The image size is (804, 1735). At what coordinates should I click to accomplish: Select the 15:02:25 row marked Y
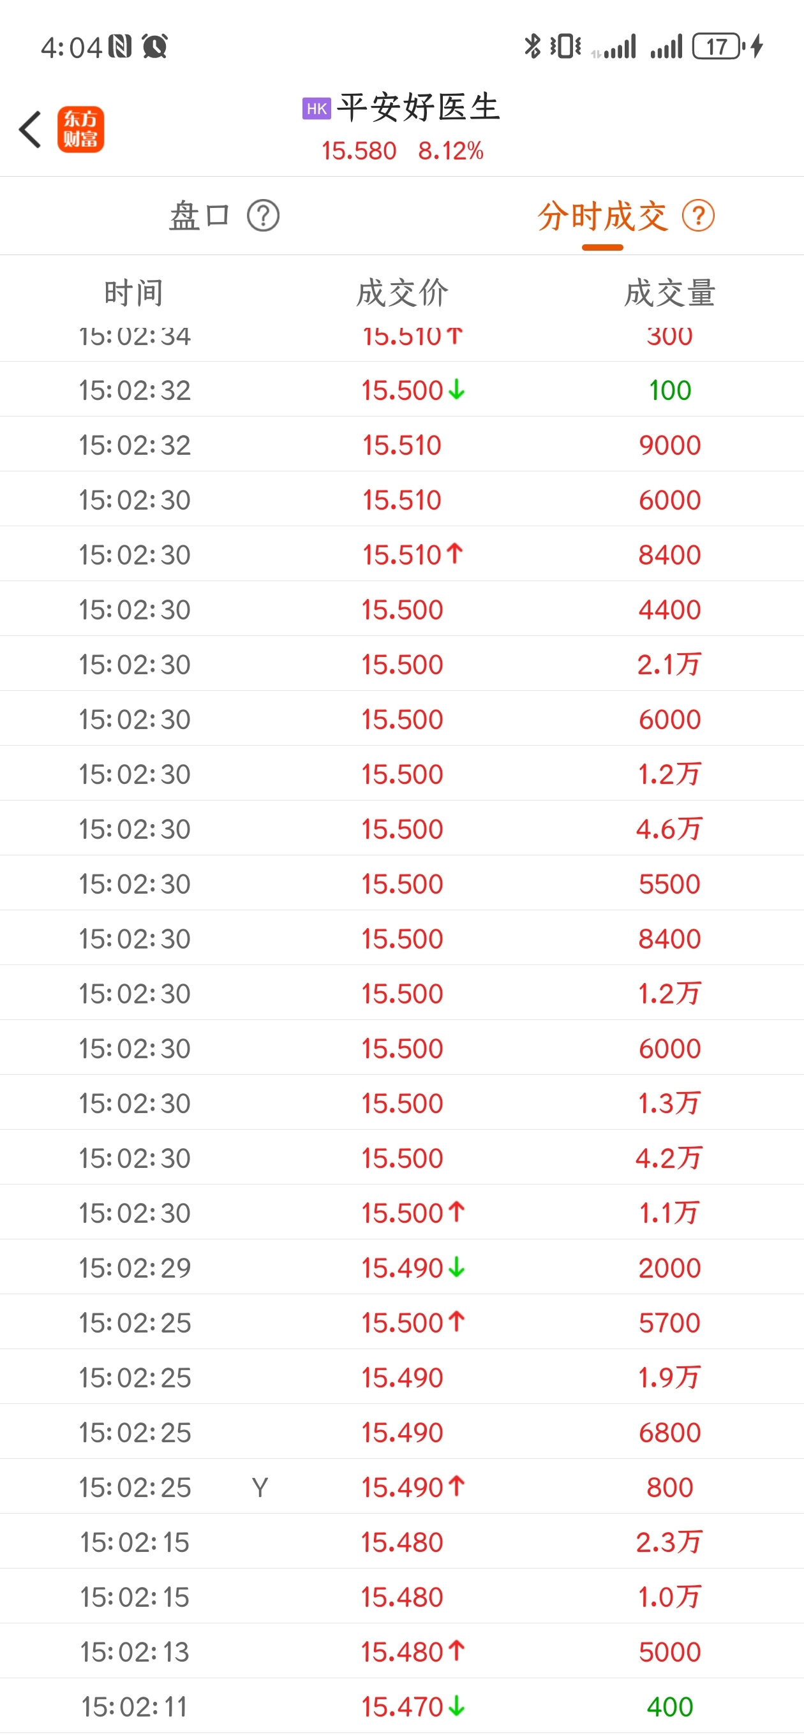(401, 1486)
